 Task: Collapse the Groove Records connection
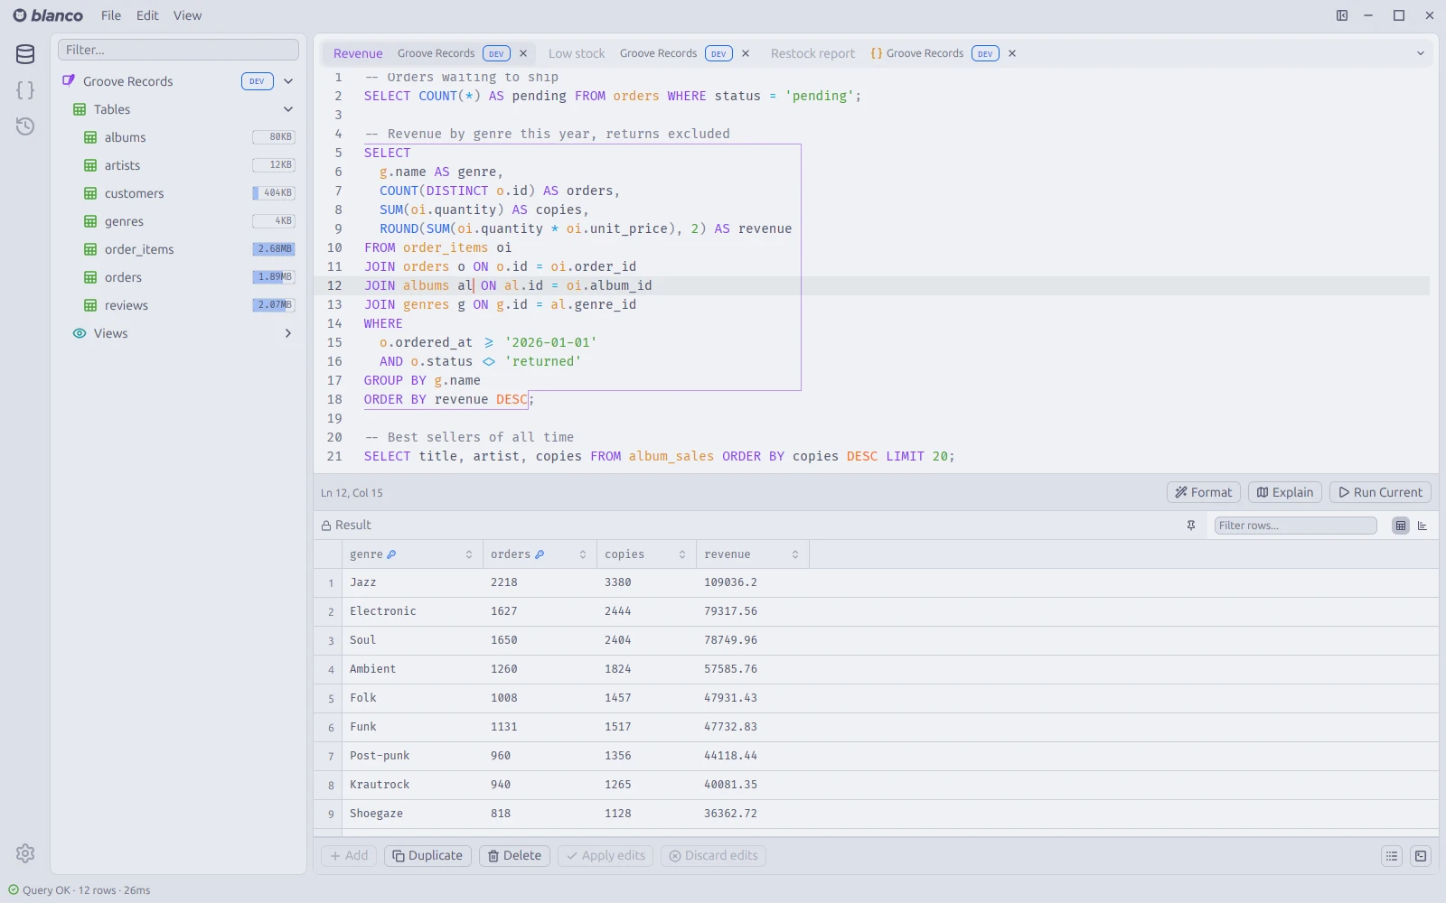288,81
